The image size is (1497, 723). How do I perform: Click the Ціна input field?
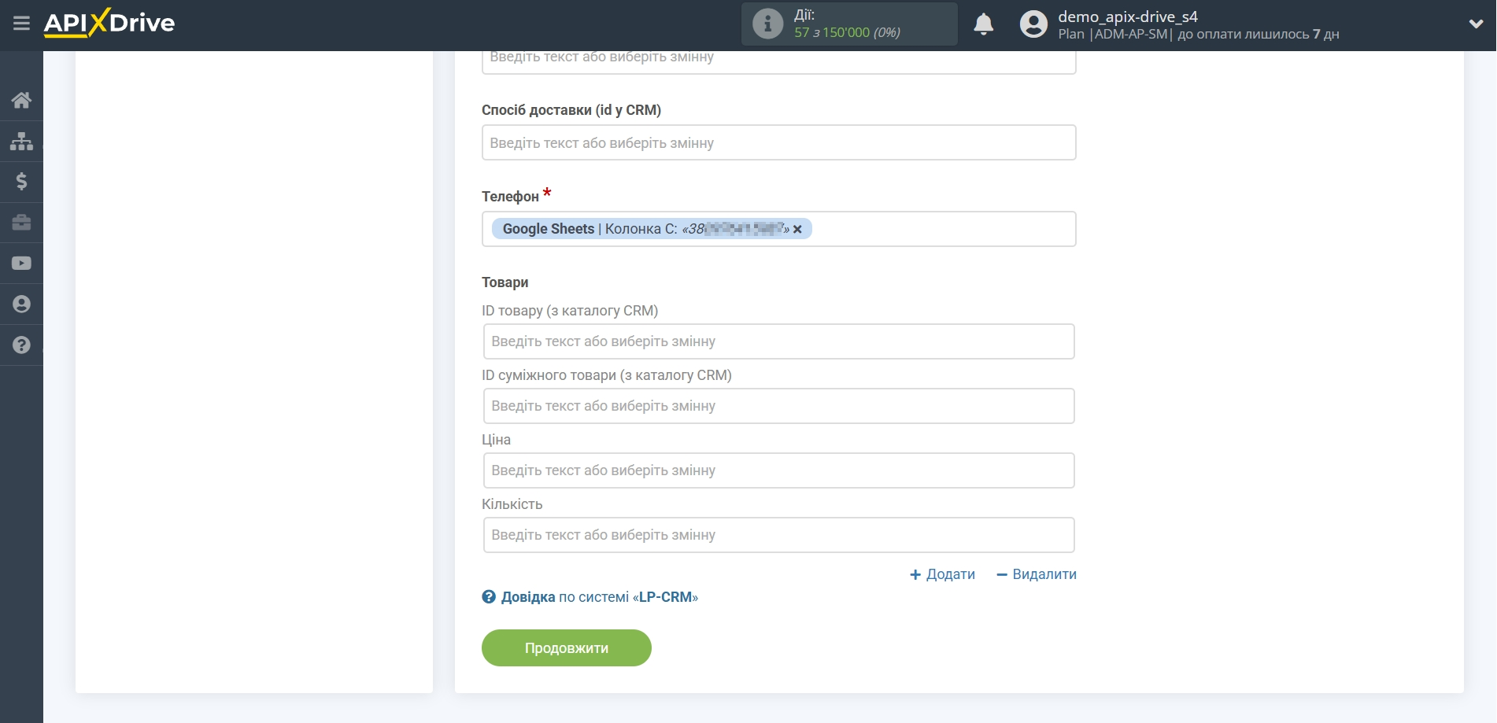778,470
